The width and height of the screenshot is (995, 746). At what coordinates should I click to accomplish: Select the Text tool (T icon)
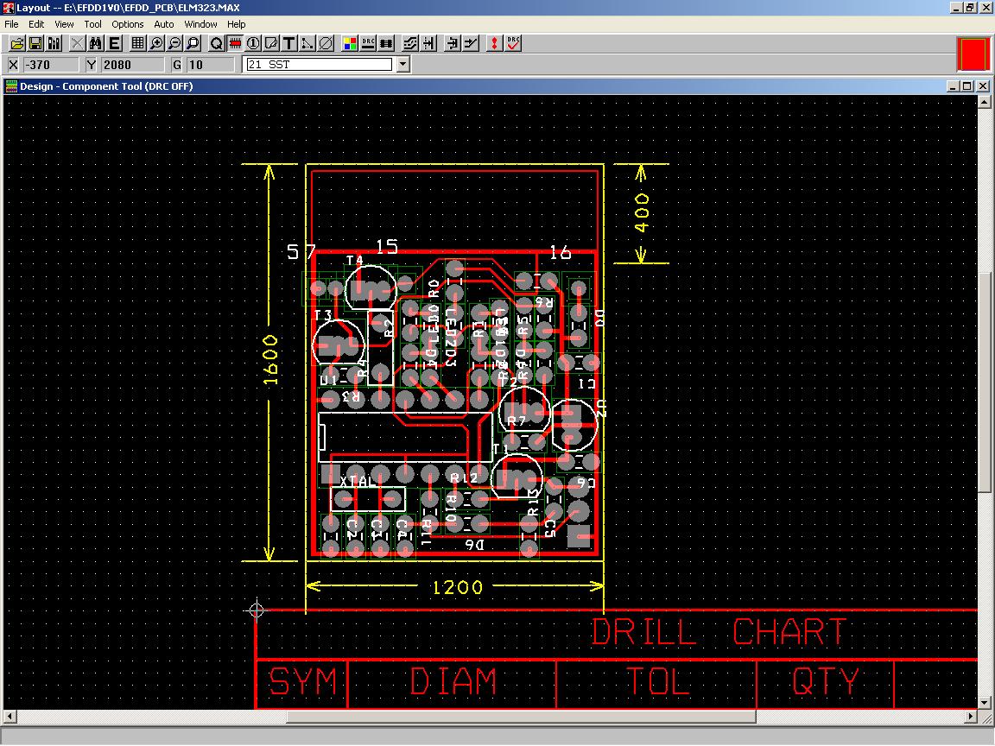pyautogui.click(x=289, y=43)
